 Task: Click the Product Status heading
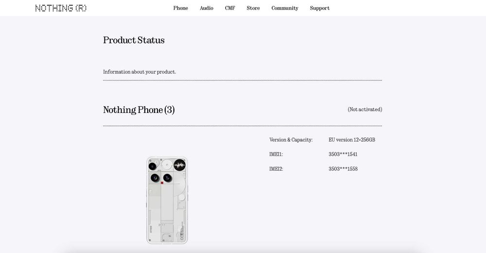click(x=134, y=40)
